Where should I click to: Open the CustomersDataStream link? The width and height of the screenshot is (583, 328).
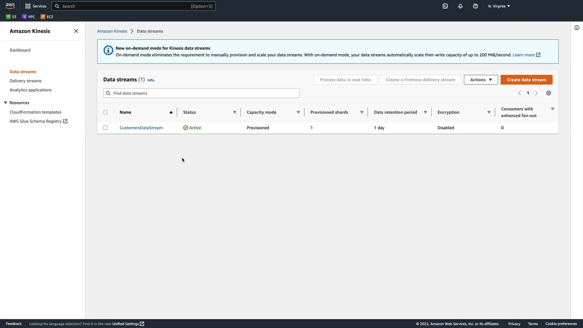click(x=141, y=128)
